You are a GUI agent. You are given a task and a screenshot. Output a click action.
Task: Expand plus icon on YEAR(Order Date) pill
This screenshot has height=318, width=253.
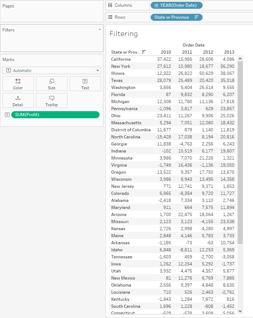point(156,6)
